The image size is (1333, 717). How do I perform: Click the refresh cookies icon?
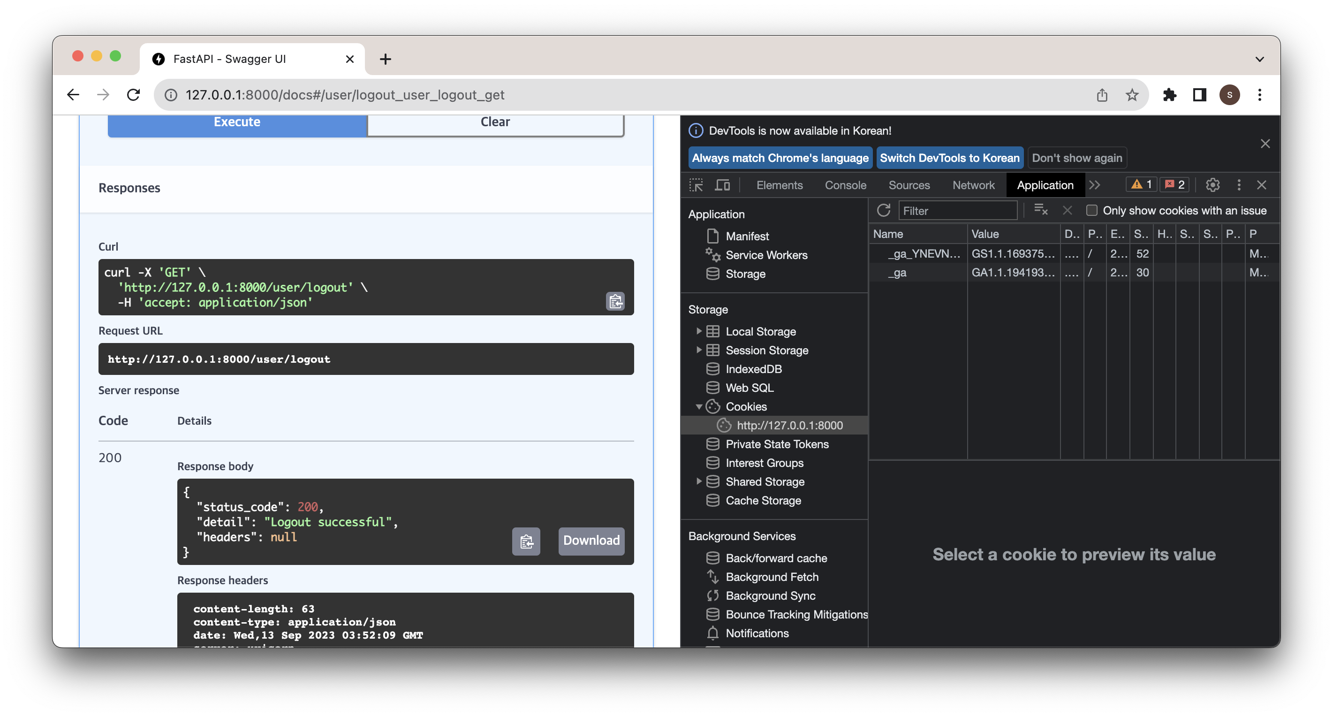click(883, 210)
